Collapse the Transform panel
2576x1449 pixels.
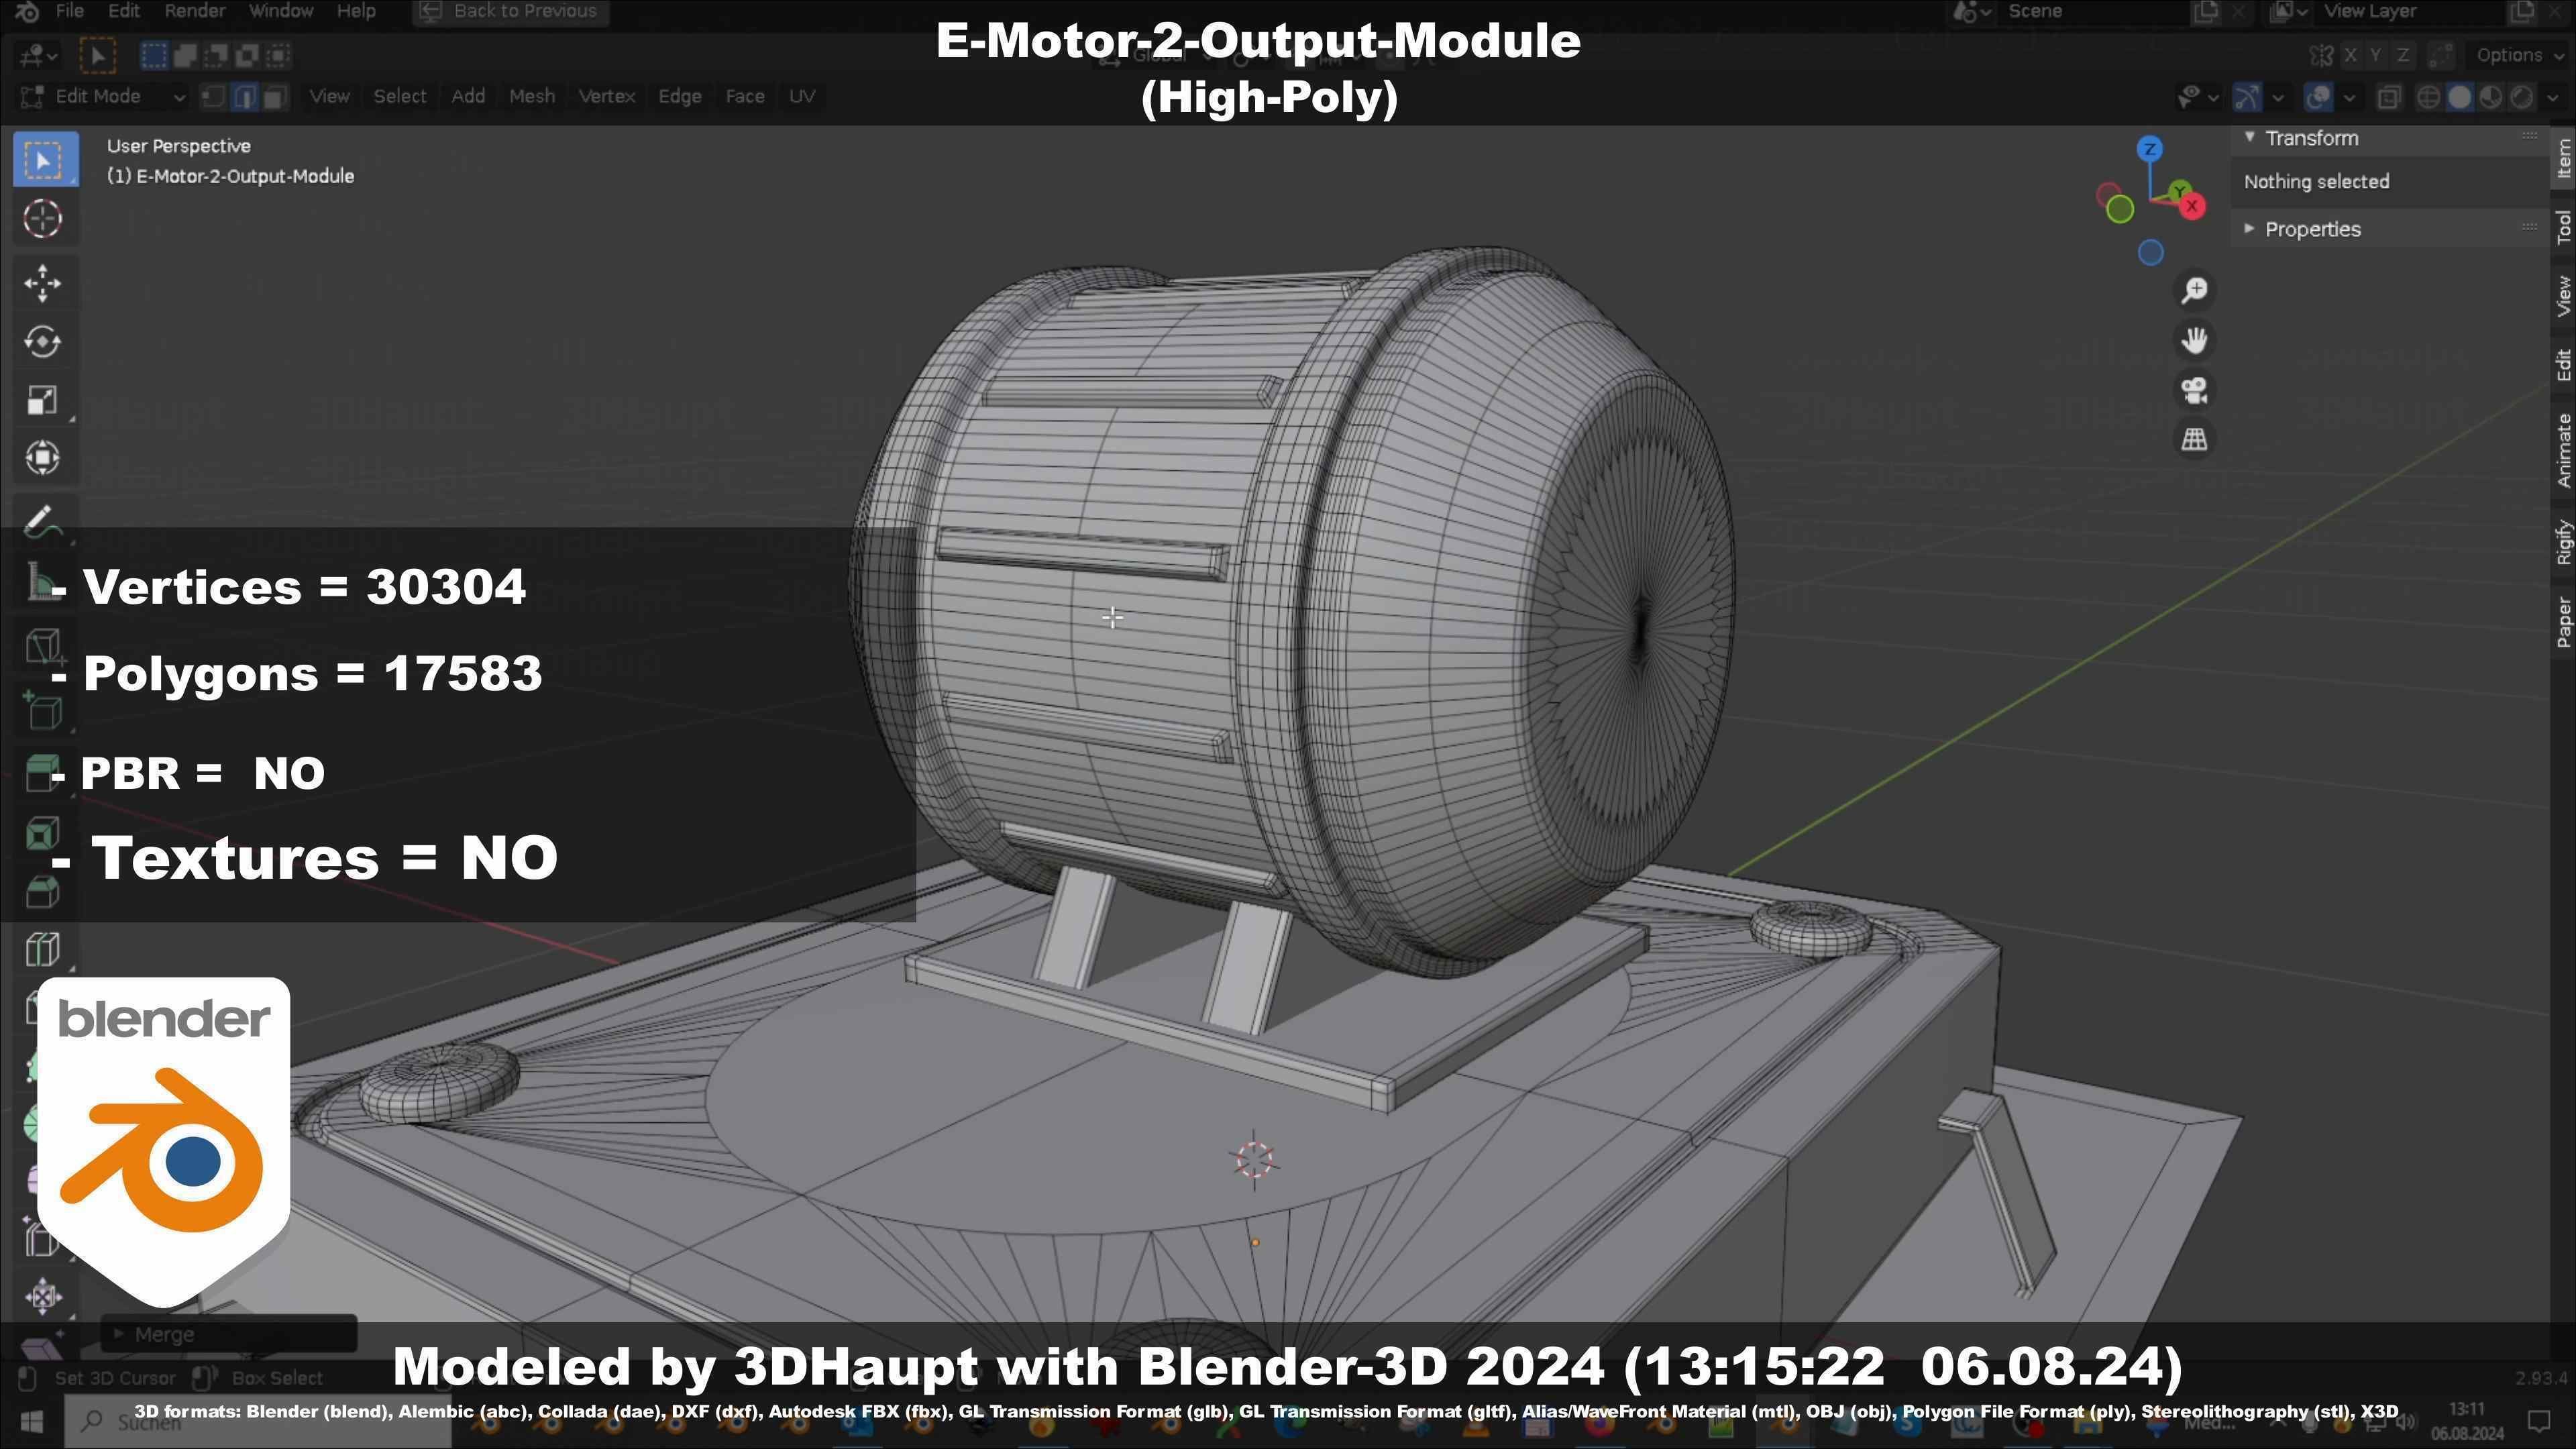2249,138
